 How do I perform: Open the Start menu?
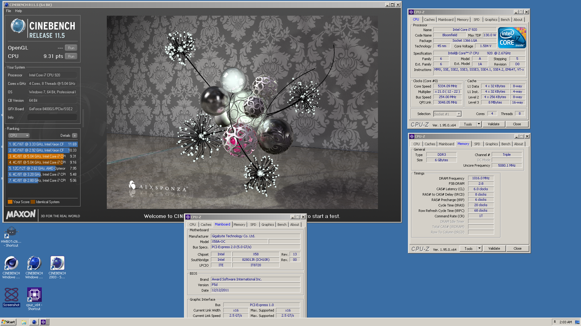pyautogui.click(x=8, y=322)
